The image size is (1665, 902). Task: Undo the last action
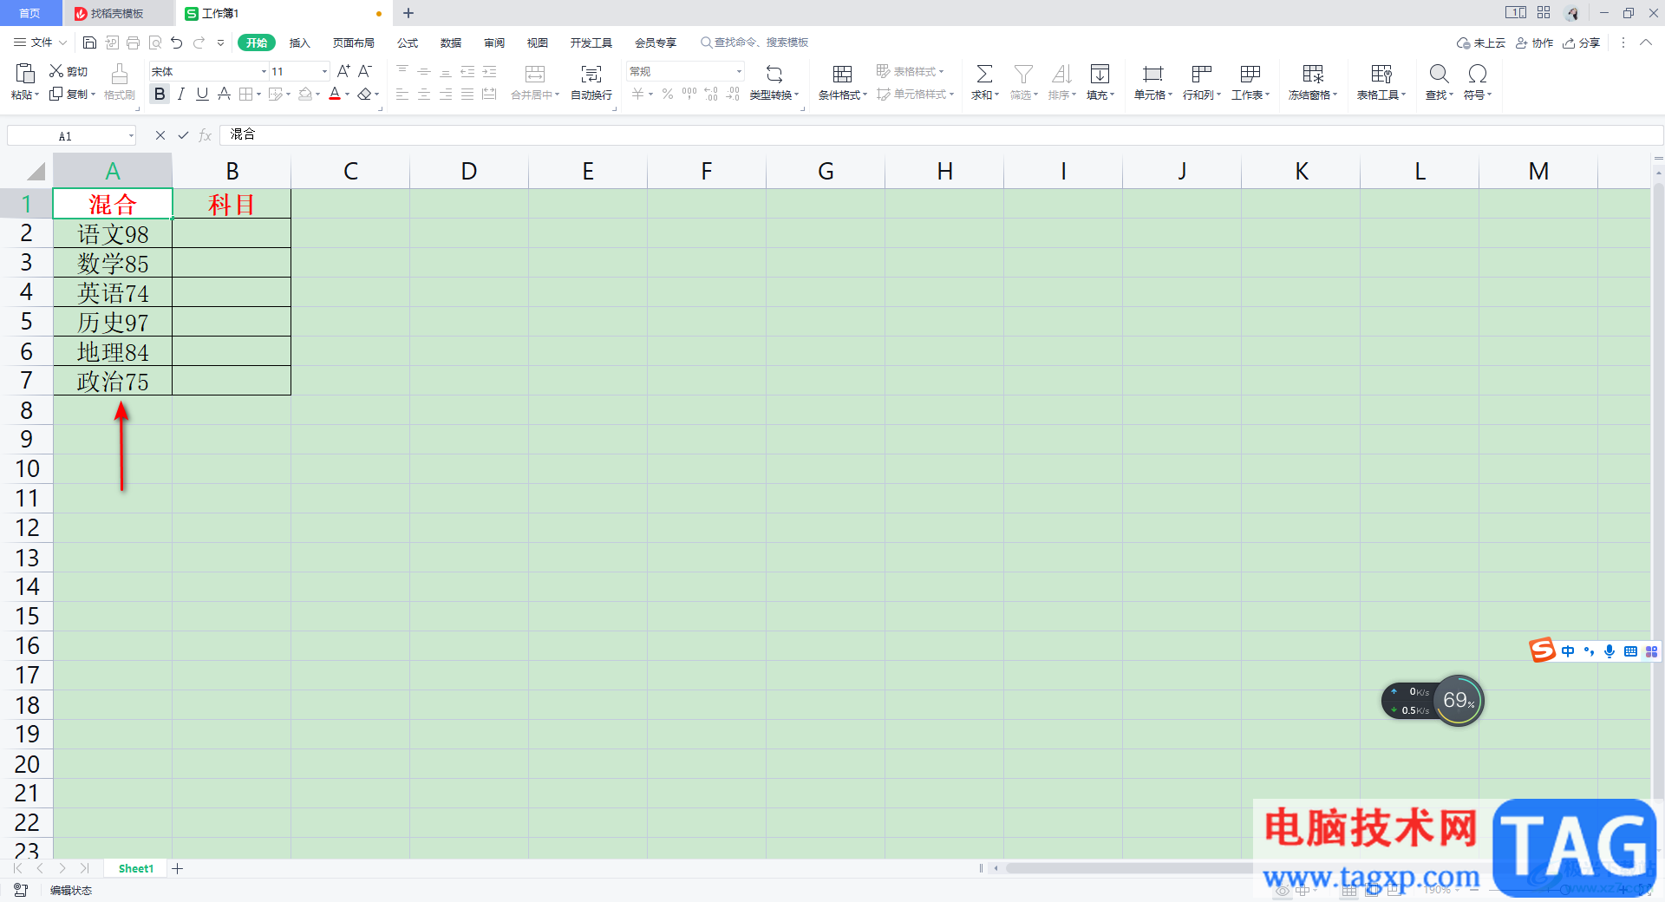177,42
